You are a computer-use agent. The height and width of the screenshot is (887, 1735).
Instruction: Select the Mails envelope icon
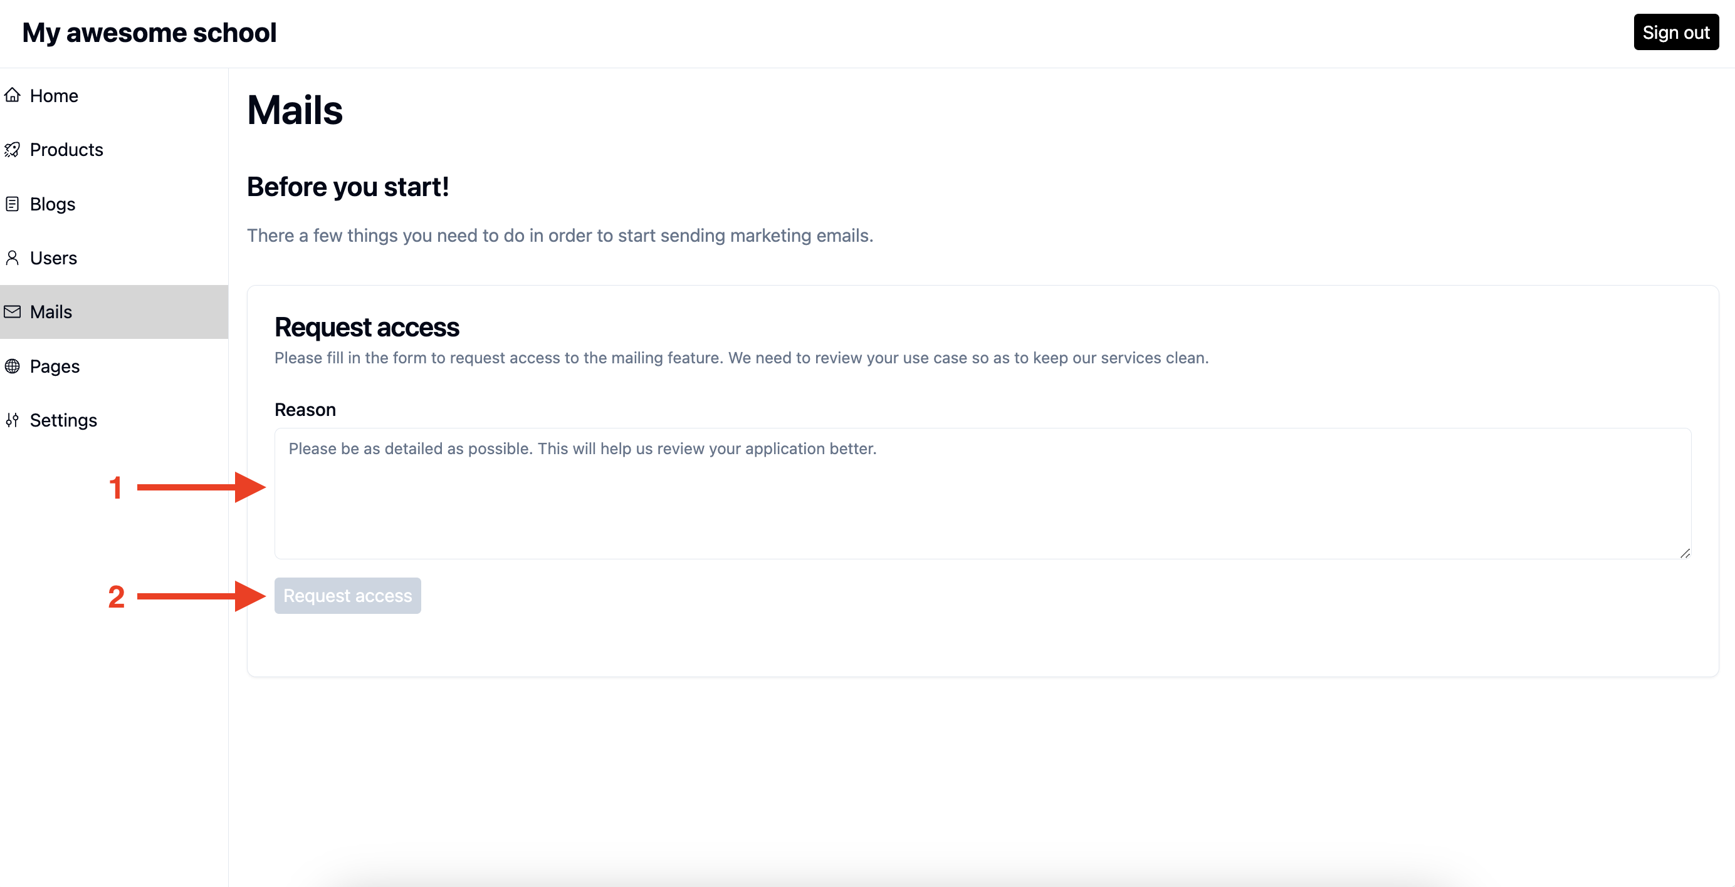[x=13, y=311]
